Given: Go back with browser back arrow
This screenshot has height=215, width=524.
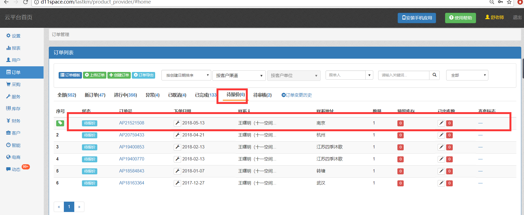Looking at the screenshot, I should [6, 2].
